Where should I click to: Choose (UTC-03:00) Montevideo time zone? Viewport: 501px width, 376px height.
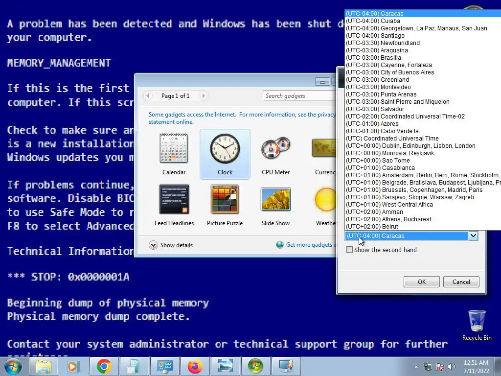click(423, 87)
